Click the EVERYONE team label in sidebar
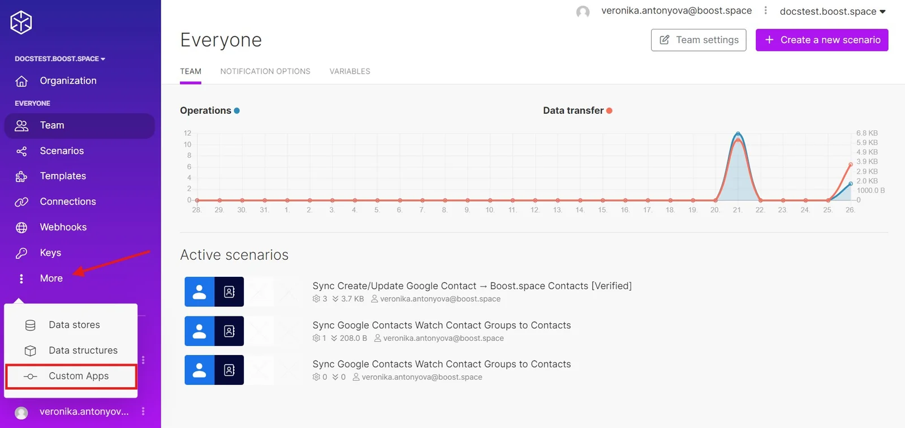Image resolution: width=905 pixels, height=428 pixels. pyautogui.click(x=32, y=104)
